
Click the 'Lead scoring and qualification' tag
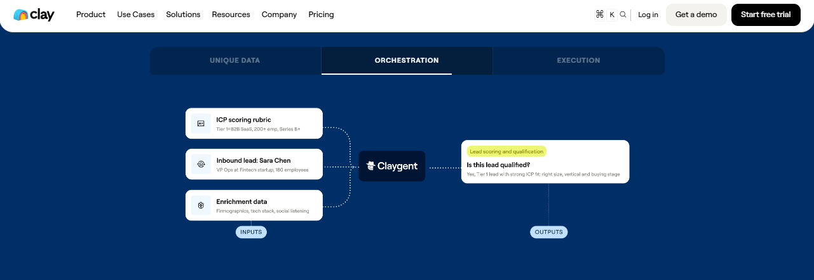pos(506,151)
